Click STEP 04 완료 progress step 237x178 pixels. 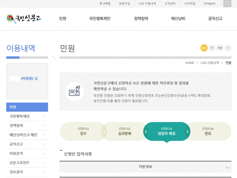coord(208,131)
